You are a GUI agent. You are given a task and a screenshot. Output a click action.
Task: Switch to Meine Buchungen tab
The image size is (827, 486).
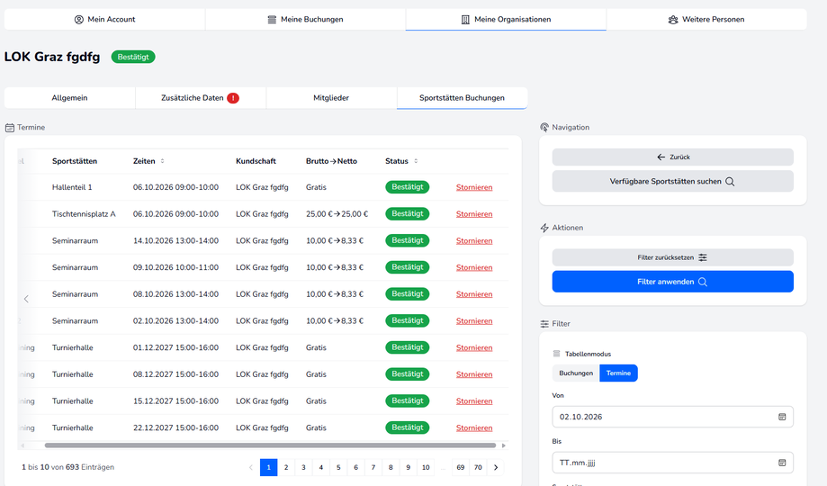(305, 20)
